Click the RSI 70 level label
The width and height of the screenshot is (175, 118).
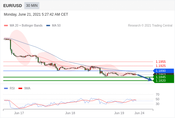(x=157, y=94)
